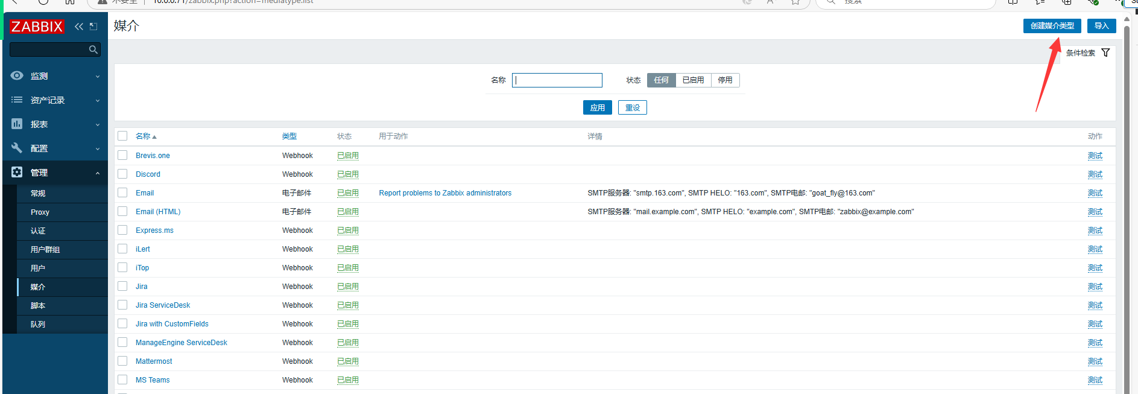The image size is (1138, 394).
Task: Expand the 监测 menu chevron
Action: [x=98, y=77]
